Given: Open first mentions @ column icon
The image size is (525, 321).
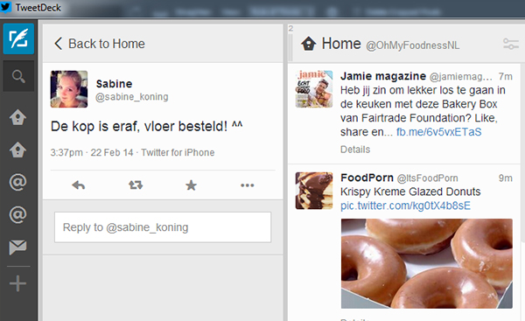Looking at the screenshot, I should pyautogui.click(x=17, y=182).
